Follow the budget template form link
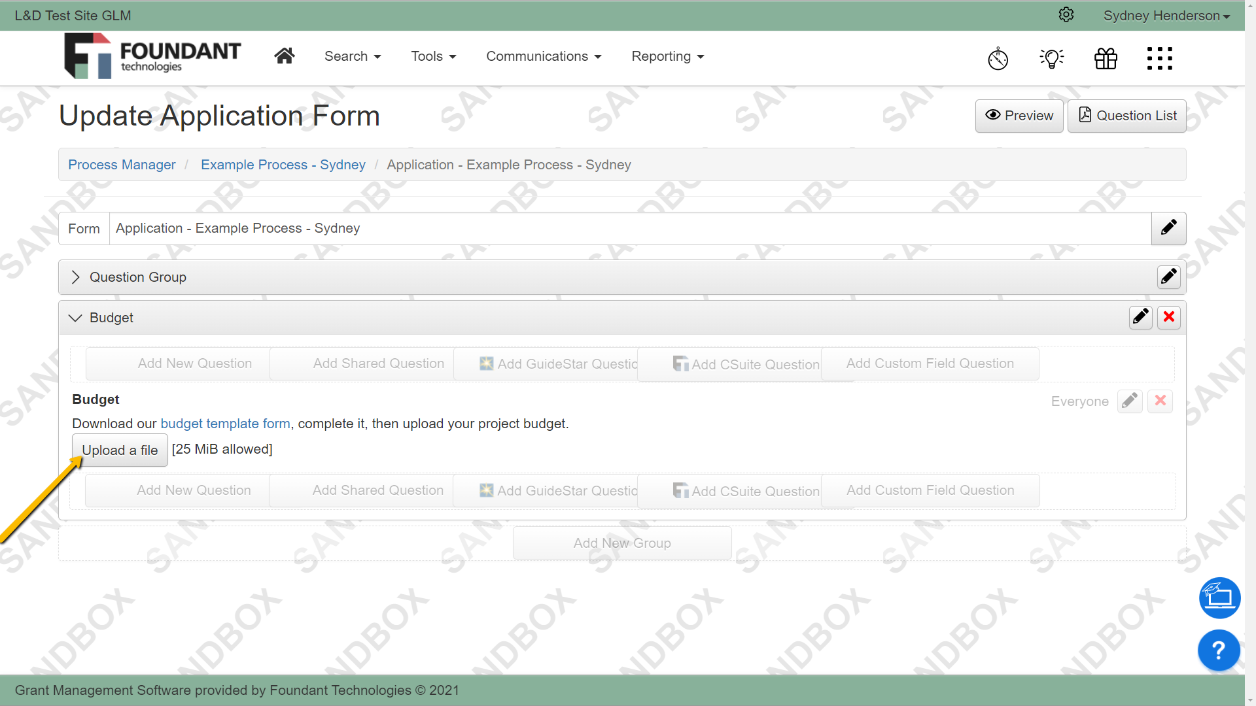Screen dimensions: 1256x706 pos(225,424)
